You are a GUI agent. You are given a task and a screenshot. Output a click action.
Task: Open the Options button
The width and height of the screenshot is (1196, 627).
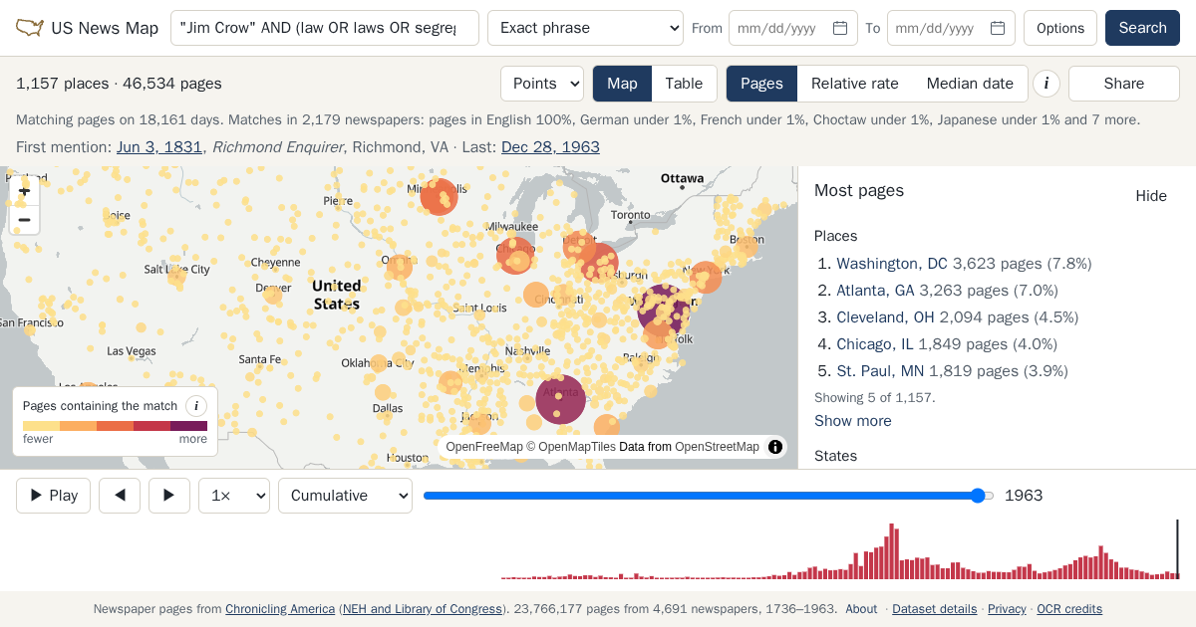pos(1060,28)
